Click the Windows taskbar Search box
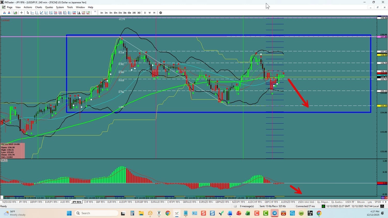The width and height of the screenshot is (388, 218). 96,213
